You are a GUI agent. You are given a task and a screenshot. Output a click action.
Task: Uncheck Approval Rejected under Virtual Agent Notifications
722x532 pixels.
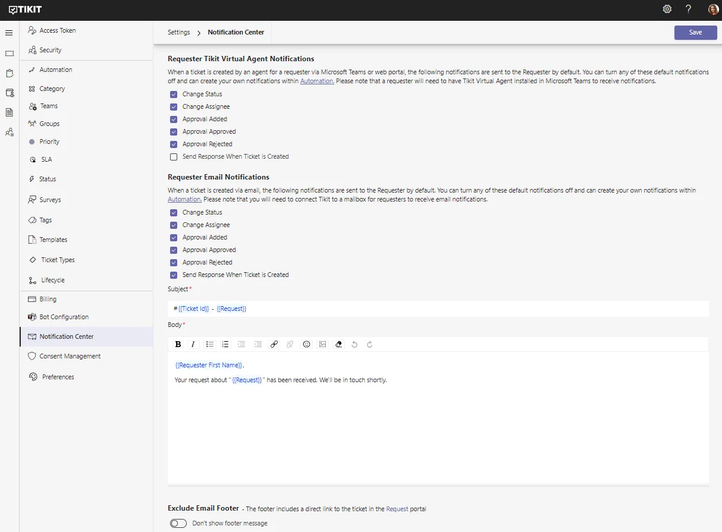pyautogui.click(x=174, y=144)
